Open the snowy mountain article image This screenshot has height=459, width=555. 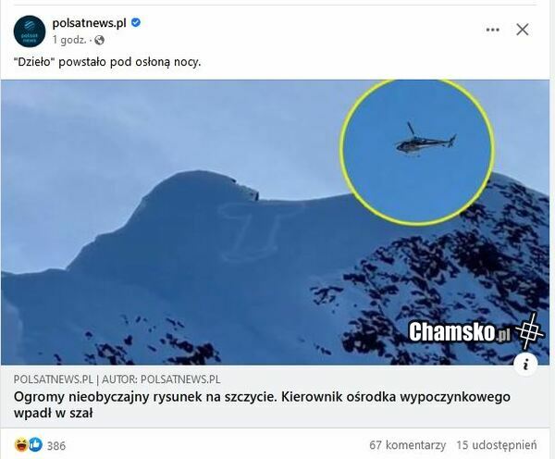275,222
